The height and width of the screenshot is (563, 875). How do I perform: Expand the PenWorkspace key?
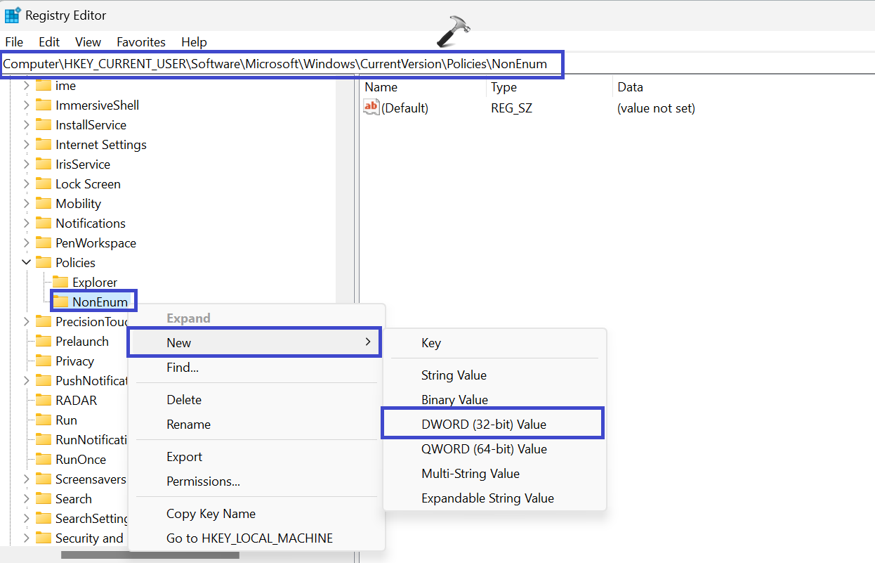tap(27, 243)
